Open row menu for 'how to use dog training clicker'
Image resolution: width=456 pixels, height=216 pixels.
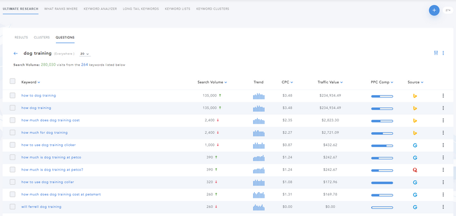(443, 145)
